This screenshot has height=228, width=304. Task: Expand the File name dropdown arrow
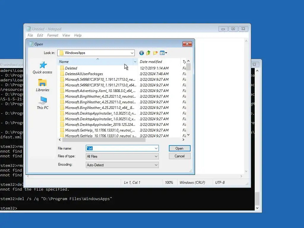point(156,148)
